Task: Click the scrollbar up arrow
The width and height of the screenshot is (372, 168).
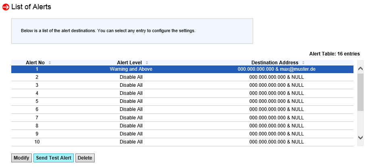Action: pos(360,69)
